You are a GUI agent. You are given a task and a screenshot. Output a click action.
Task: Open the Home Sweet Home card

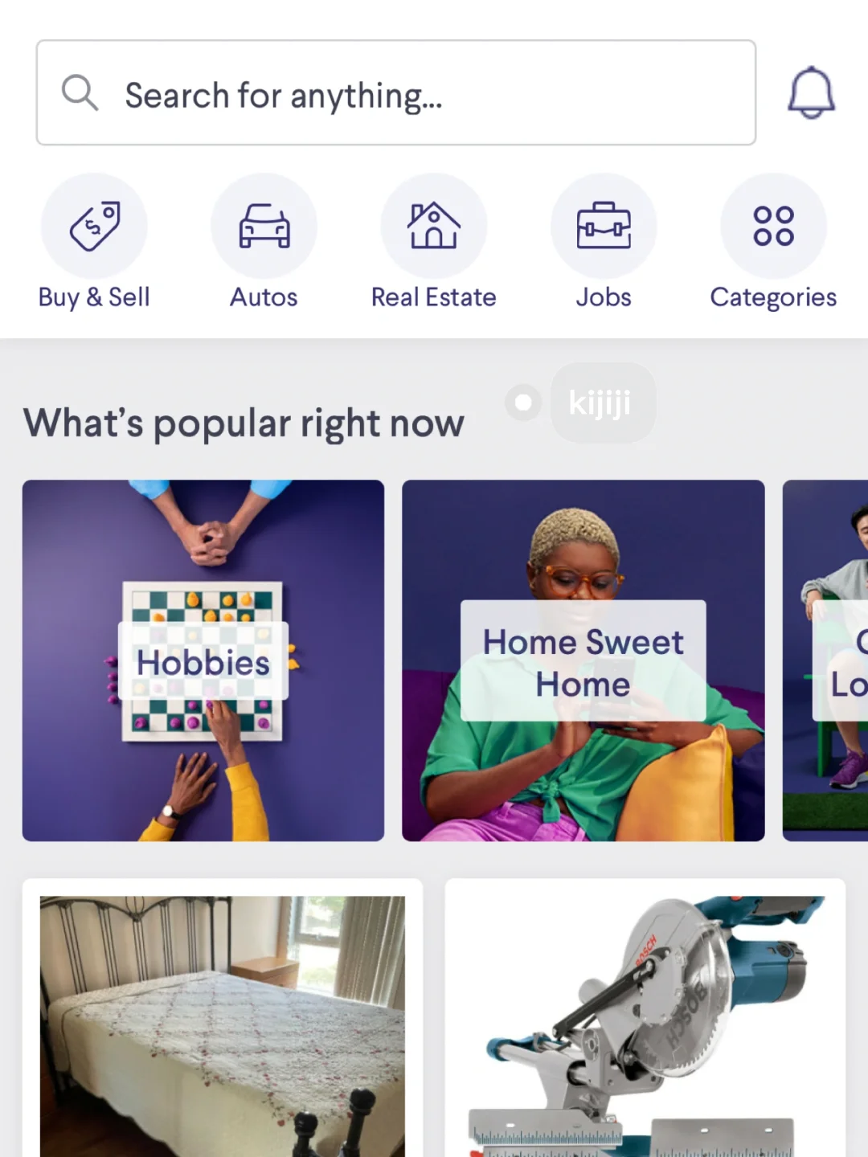[583, 660]
